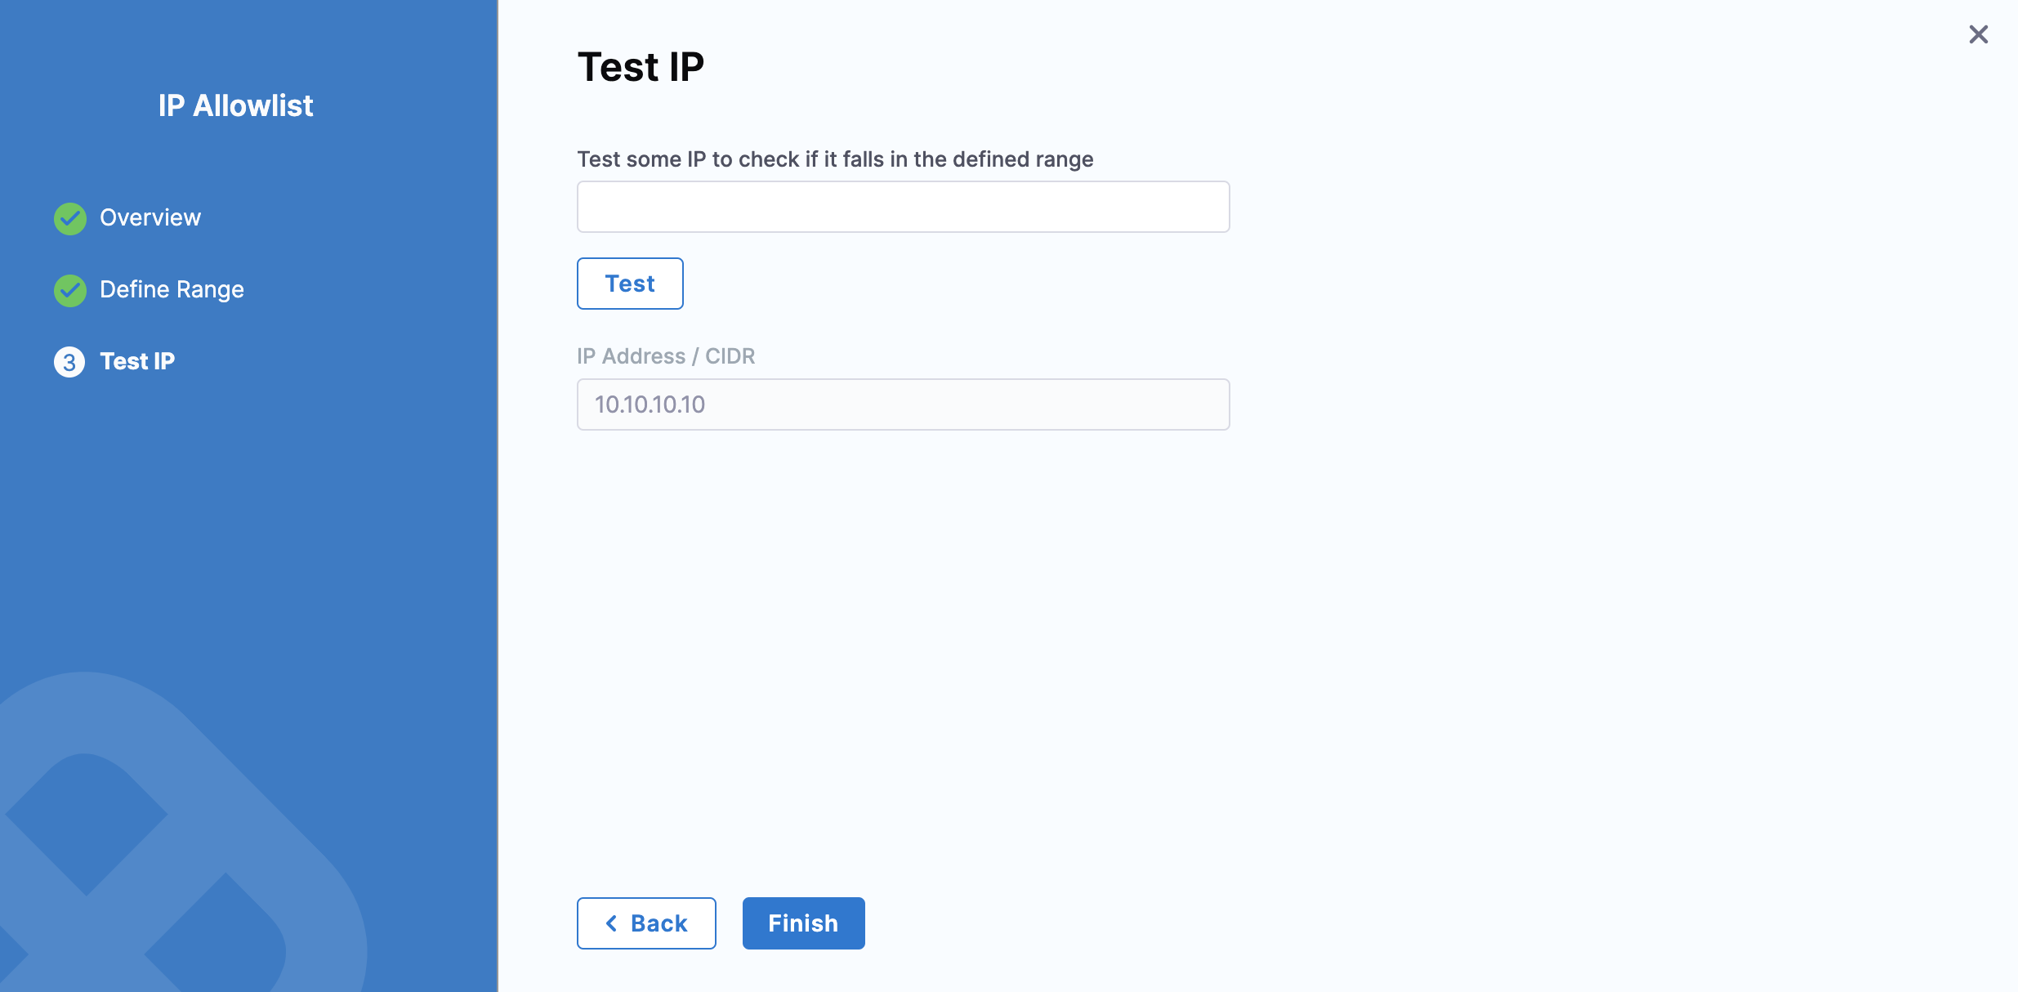Image resolution: width=2018 pixels, height=992 pixels.
Task: Go back using the Back button label
Action: click(x=659, y=923)
